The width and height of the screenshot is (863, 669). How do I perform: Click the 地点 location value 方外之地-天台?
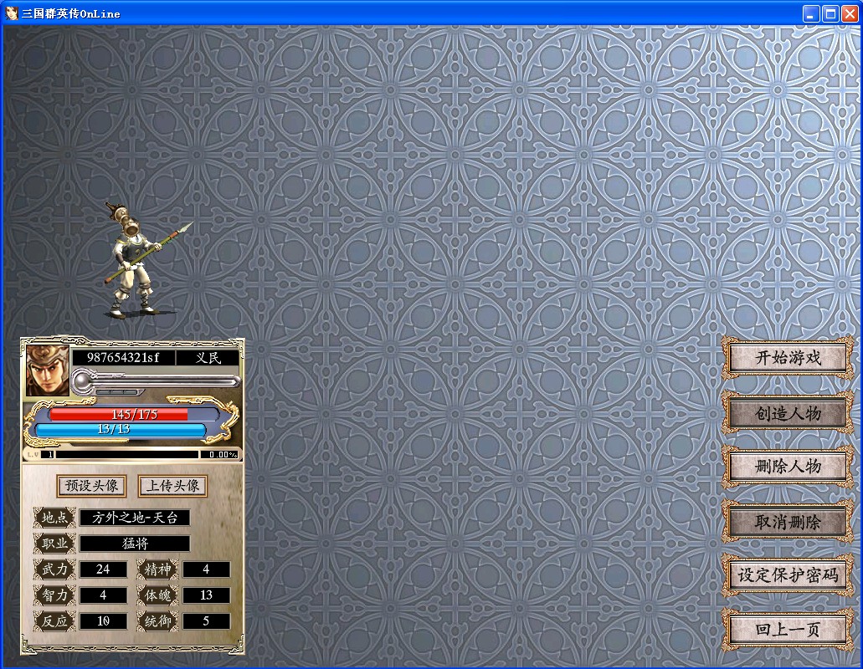coord(135,518)
